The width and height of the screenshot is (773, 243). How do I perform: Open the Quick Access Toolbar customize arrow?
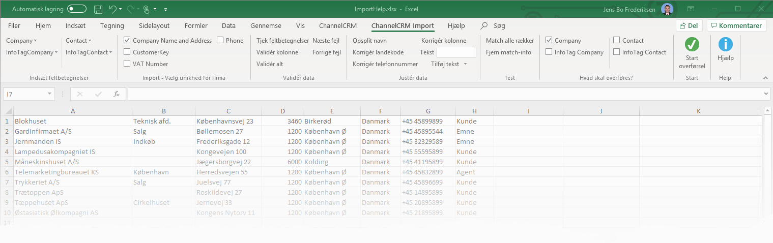(x=165, y=10)
